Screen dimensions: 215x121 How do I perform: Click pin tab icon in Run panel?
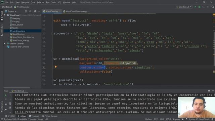(x=6, y=110)
